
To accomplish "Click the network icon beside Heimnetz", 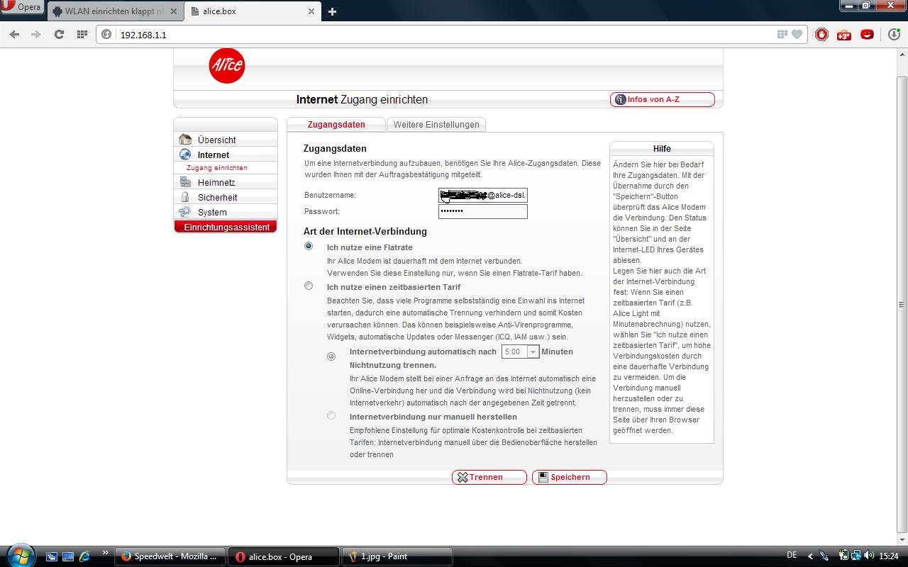I will (185, 182).
